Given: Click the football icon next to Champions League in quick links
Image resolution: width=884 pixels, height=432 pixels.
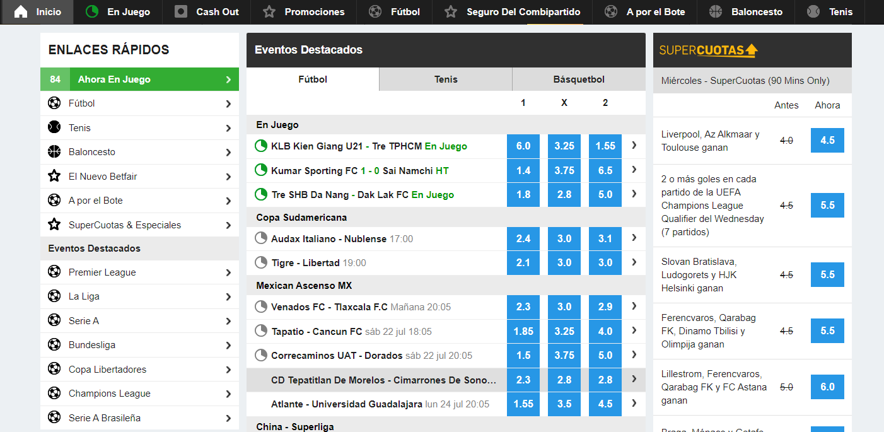Looking at the screenshot, I should click(x=54, y=393).
